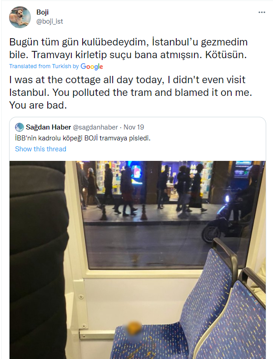273x359 pixels.
Task: Click Sağdan Haber's round profile avatar
Action: click(20, 127)
